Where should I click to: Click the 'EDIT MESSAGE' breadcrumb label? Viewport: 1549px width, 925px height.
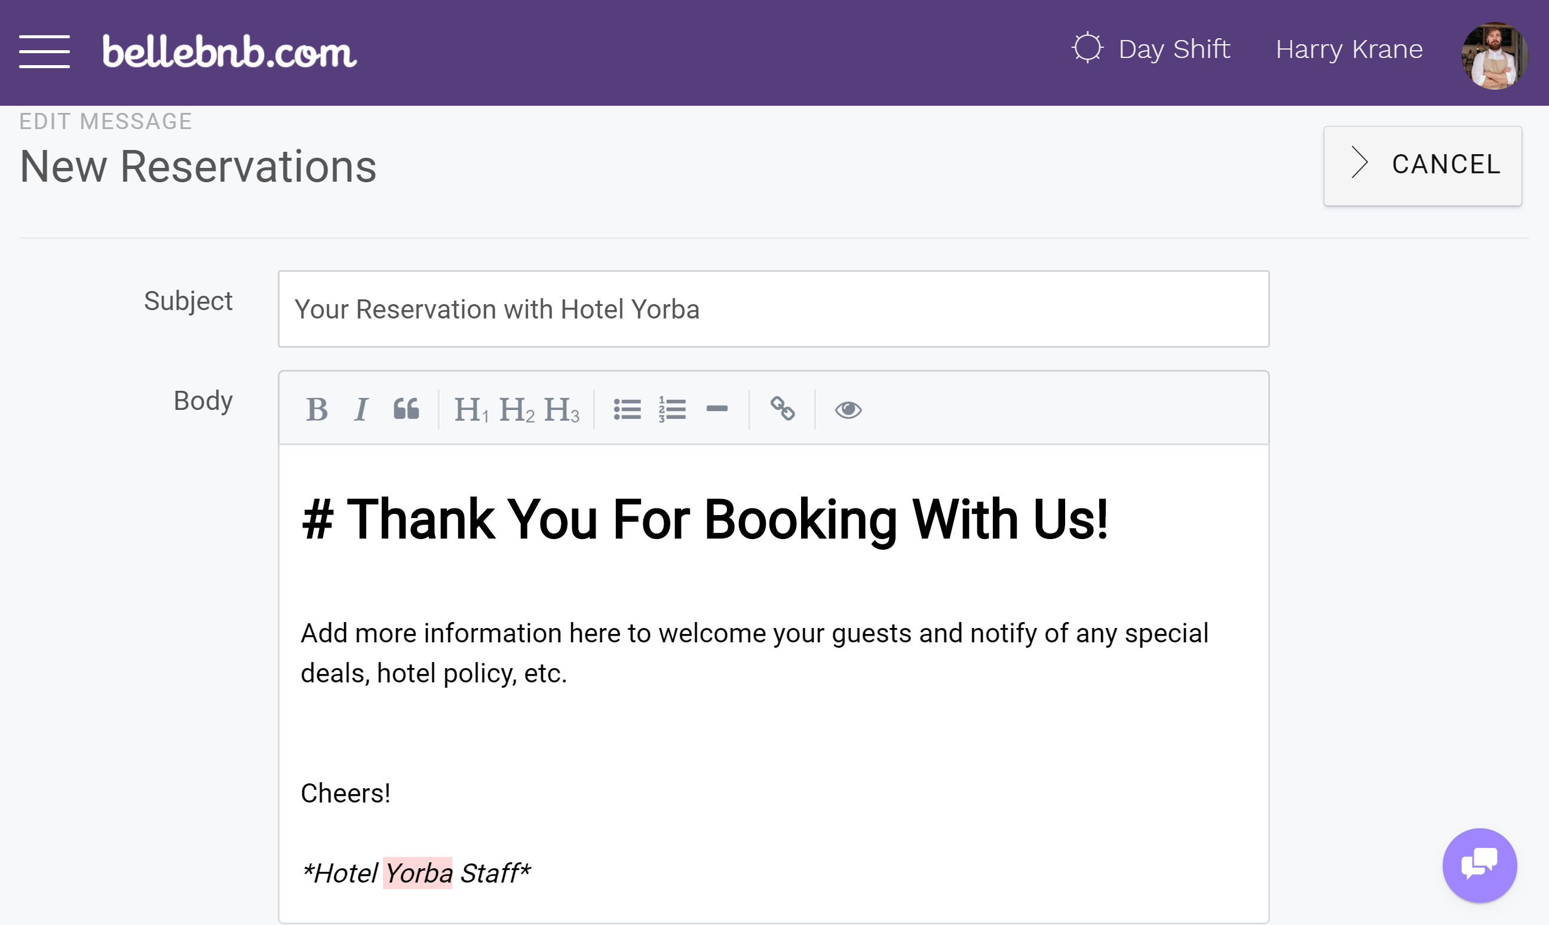pyautogui.click(x=105, y=121)
